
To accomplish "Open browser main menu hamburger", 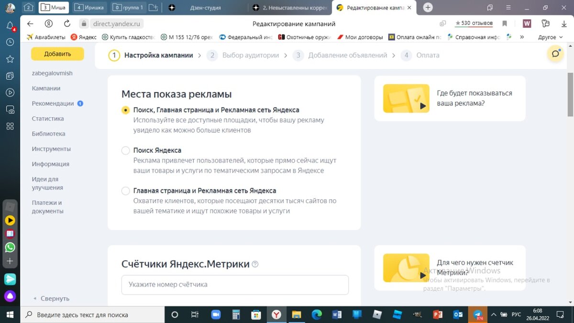I will coord(508,8).
